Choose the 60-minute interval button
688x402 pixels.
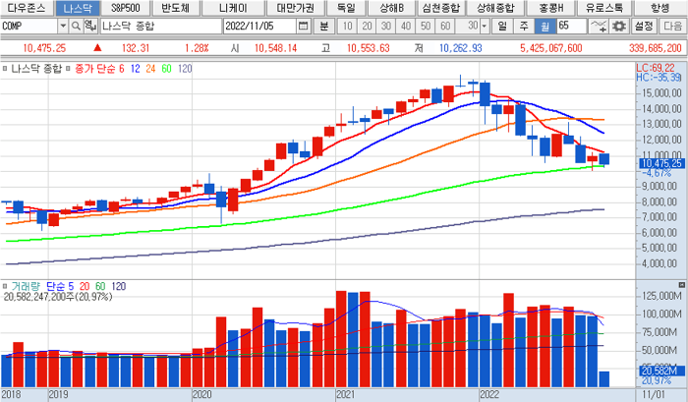pyautogui.click(x=445, y=26)
